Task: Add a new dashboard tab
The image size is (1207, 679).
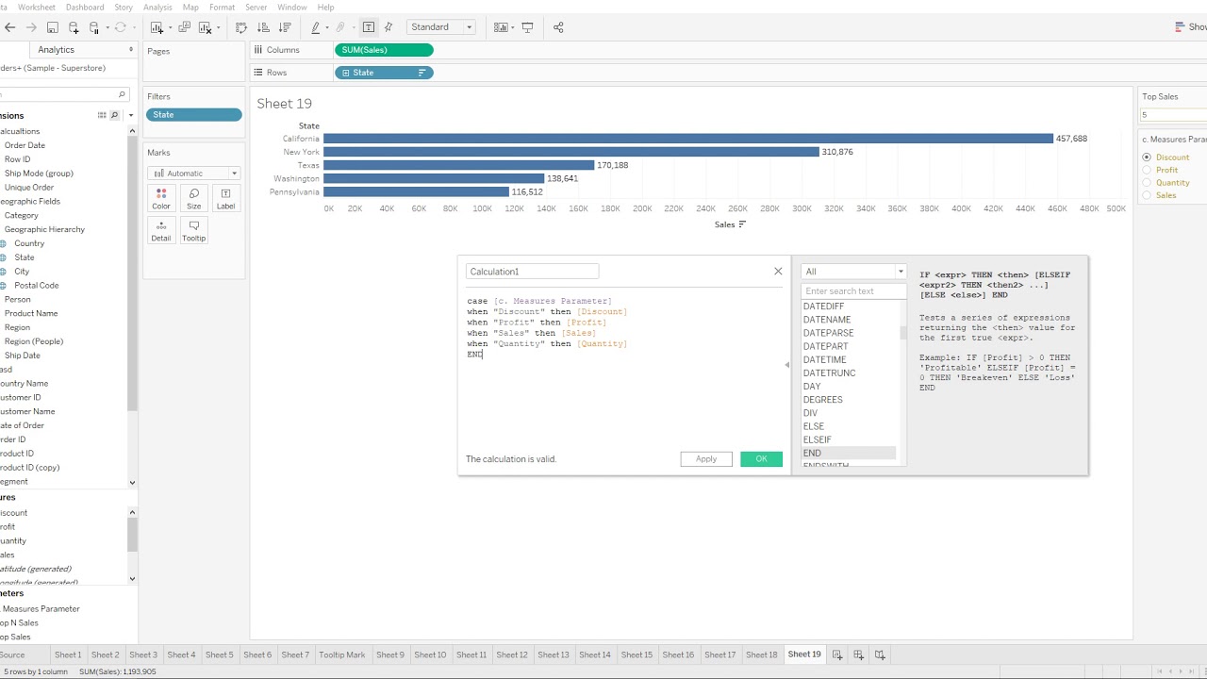Action: pos(858,654)
